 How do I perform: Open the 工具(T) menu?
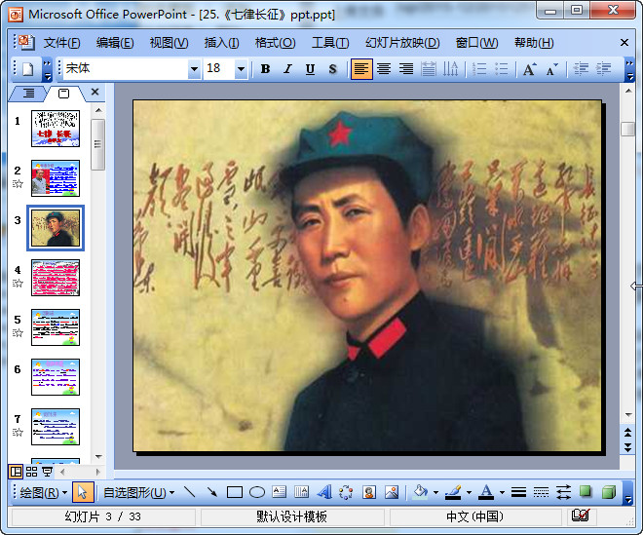point(330,43)
